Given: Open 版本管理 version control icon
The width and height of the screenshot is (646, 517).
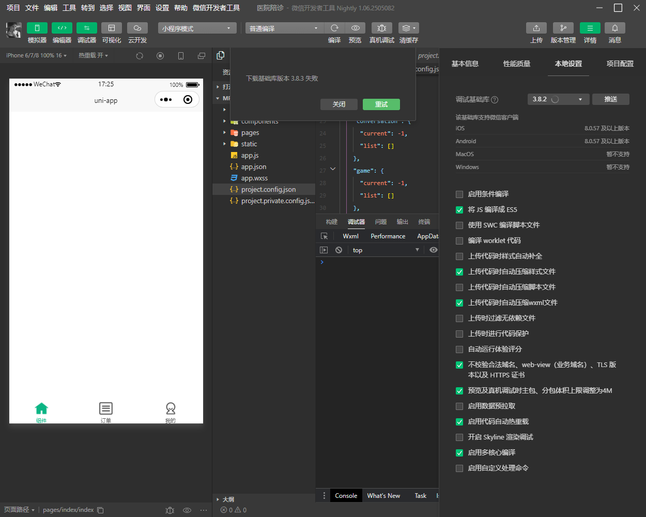Looking at the screenshot, I should click(563, 28).
